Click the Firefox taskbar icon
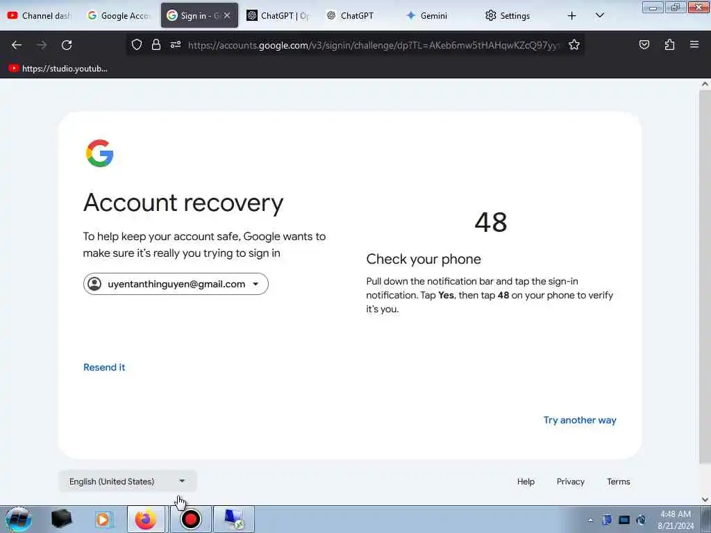This screenshot has width=711, height=533. [x=146, y=519]
